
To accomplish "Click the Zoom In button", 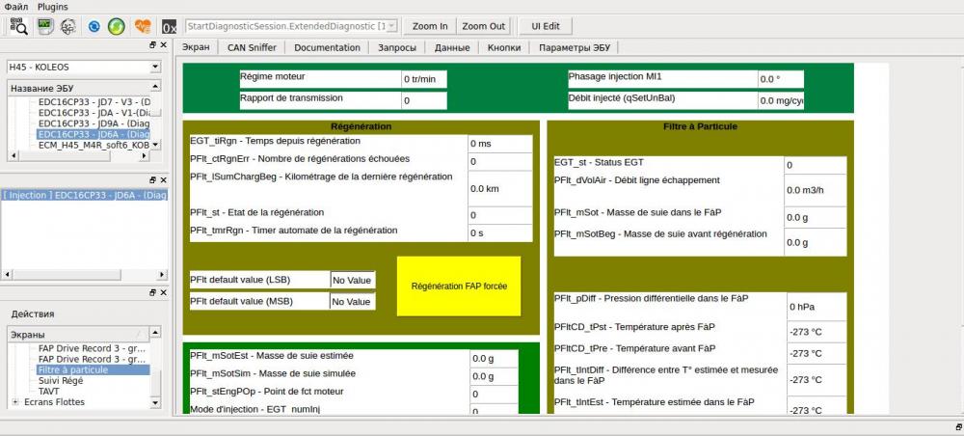I will click(x=430, y=26).
